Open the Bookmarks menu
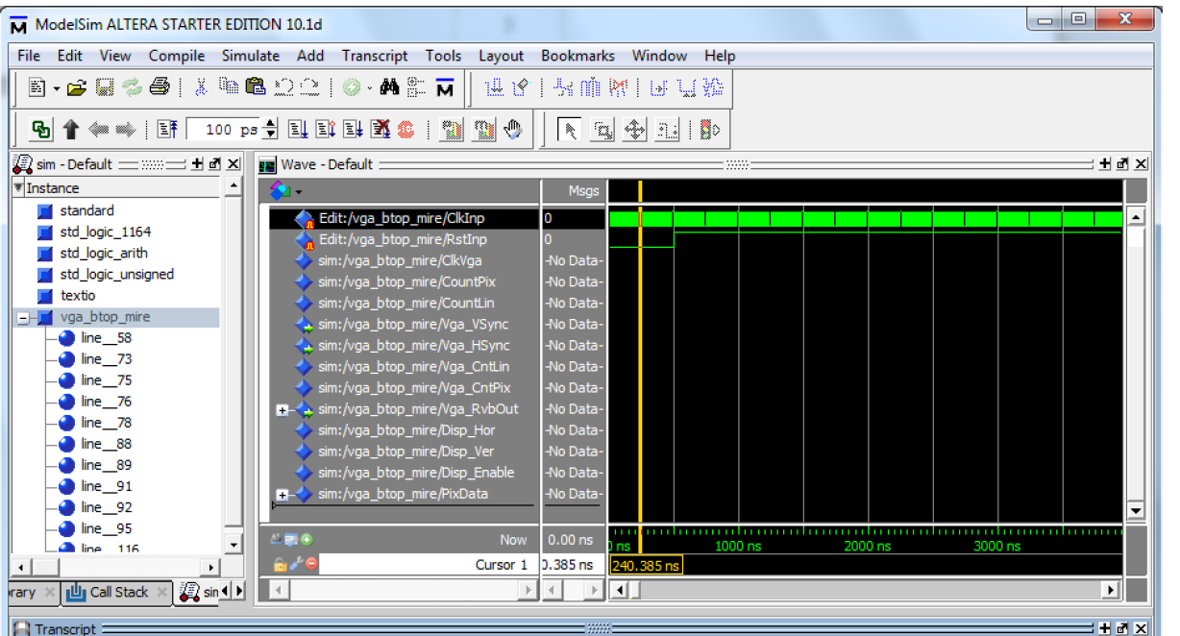1180x636 pixels. (x=578, y=56)
